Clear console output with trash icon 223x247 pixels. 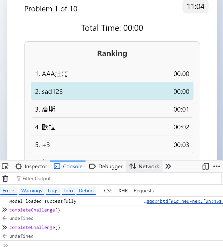coord(5,179)
